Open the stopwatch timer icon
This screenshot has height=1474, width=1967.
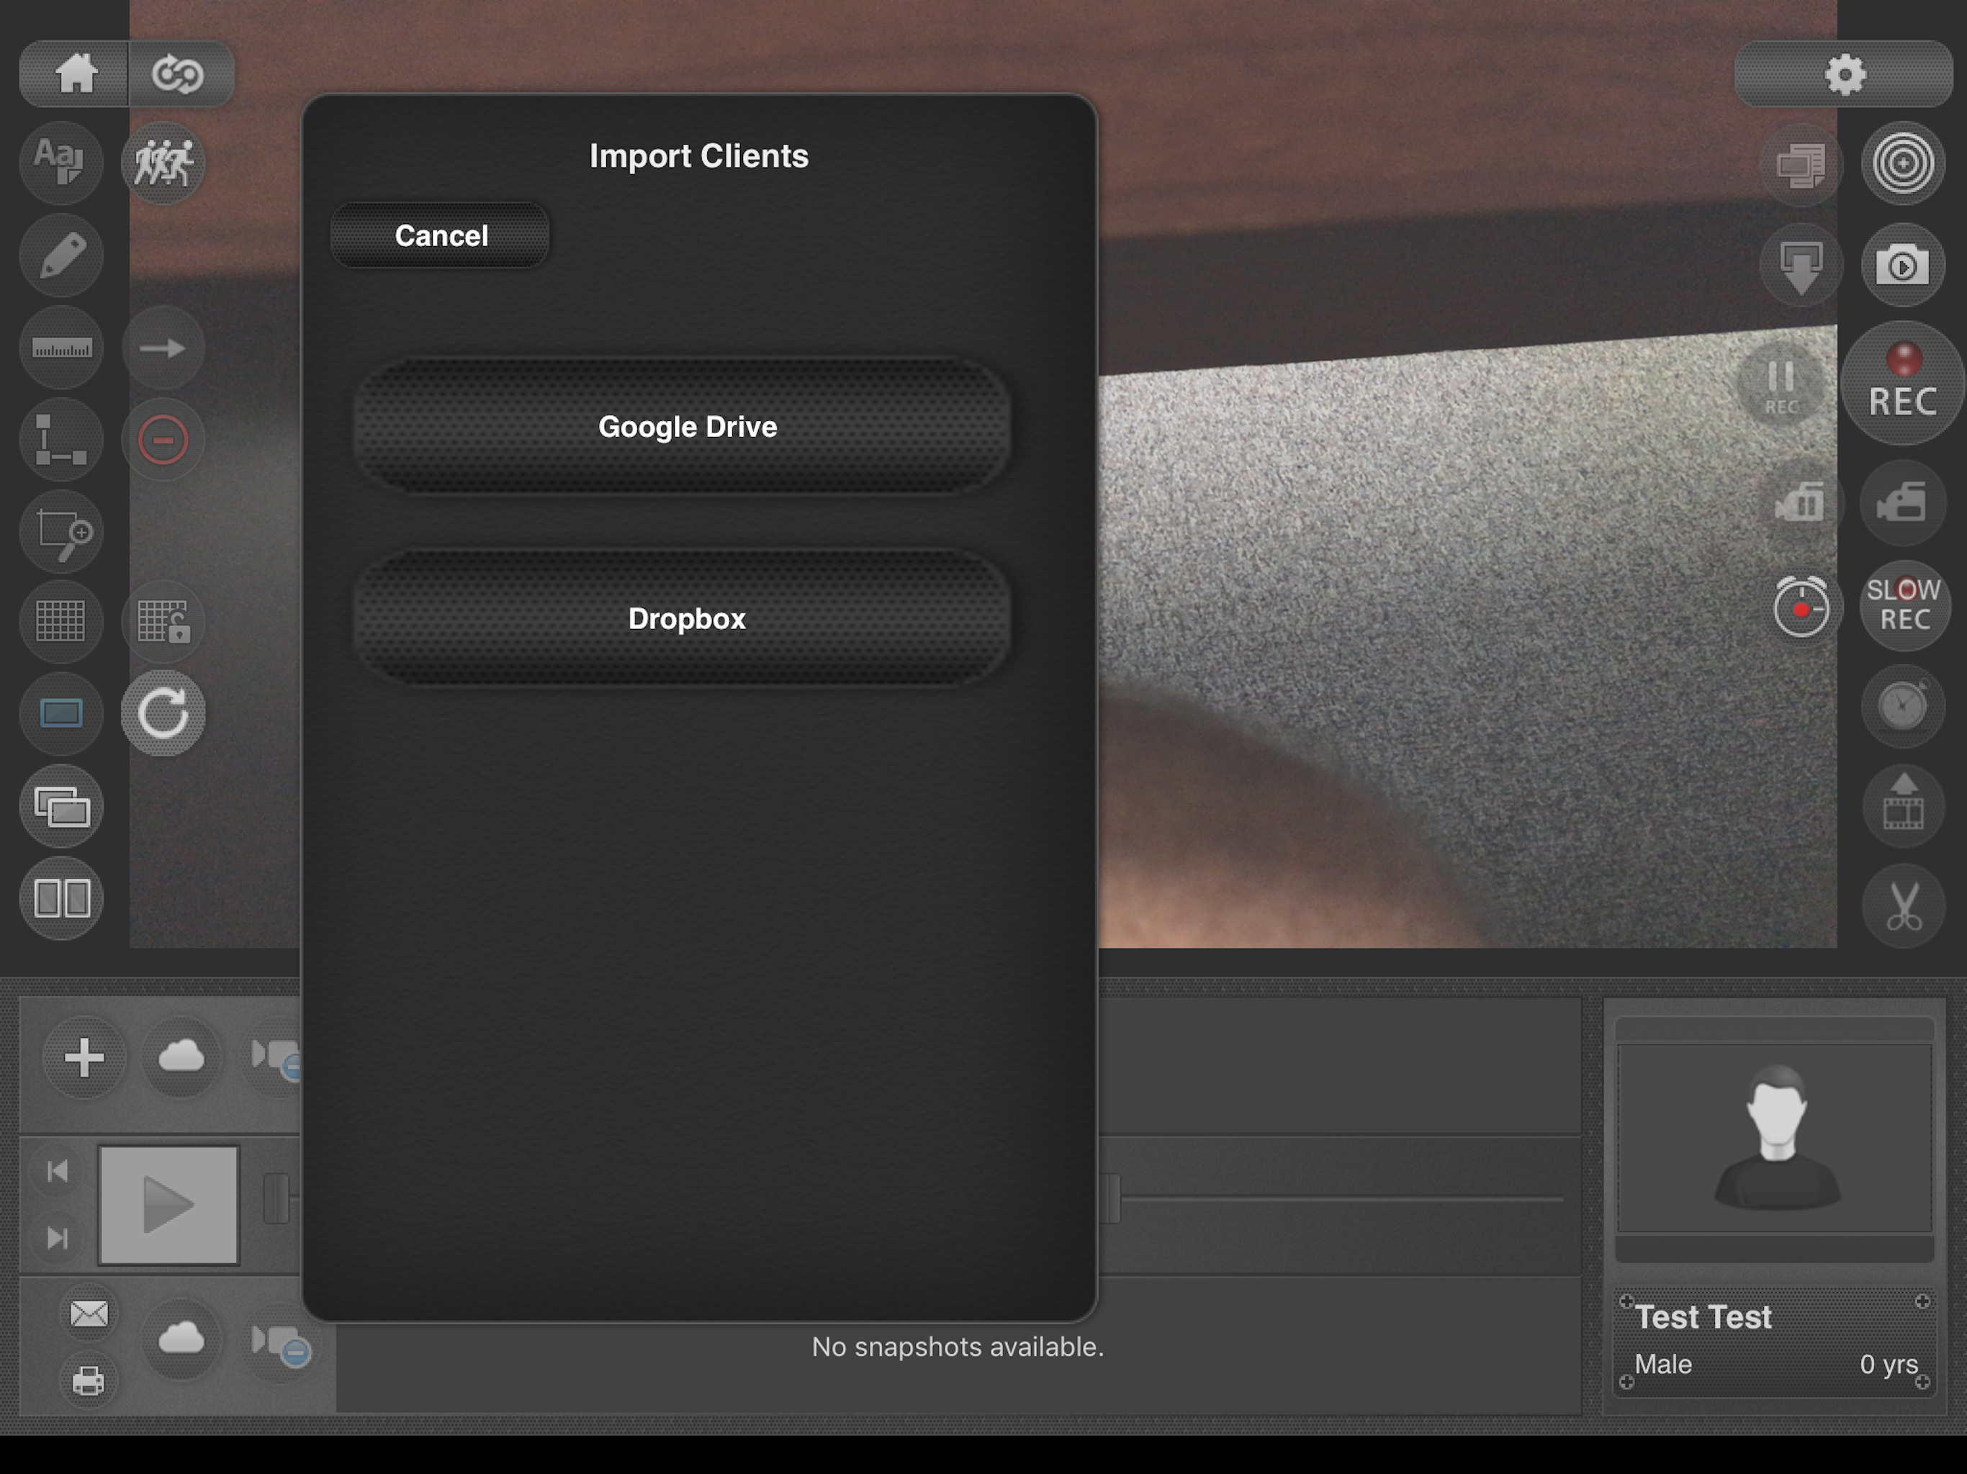(1903, 706)
